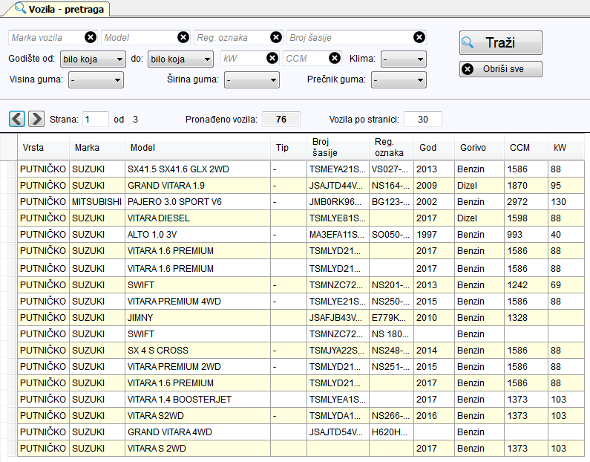The height and width of the screenshot is (462, 590).
Task: Sort by Vrsta column header
Action: click(x=43, y=147)
